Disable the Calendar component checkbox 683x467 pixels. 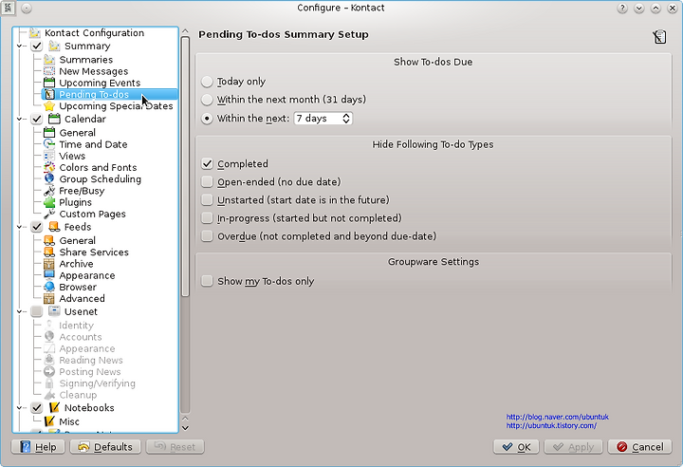[37, 119]
